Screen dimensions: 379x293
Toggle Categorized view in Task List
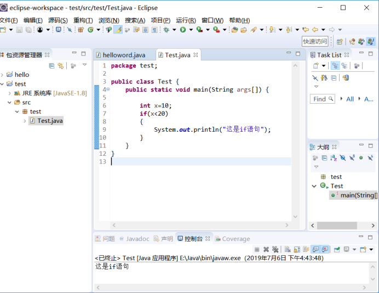click(334, 66)
